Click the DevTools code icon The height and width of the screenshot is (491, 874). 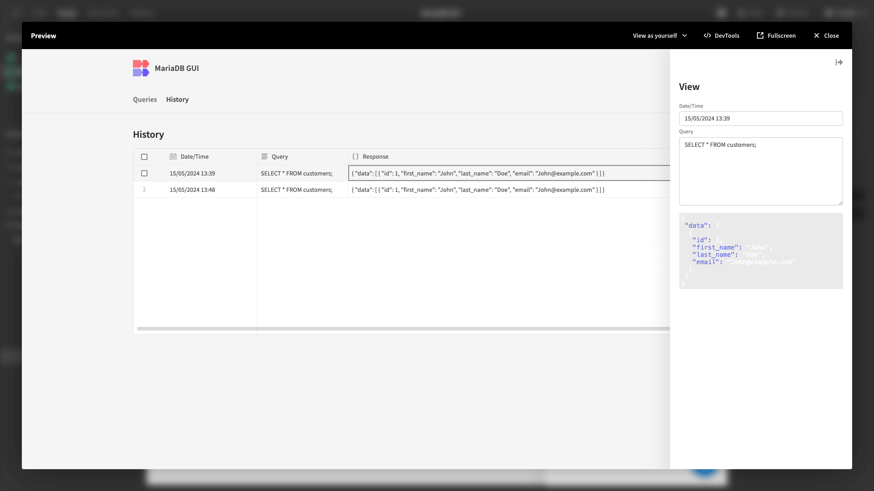[707, 35]
